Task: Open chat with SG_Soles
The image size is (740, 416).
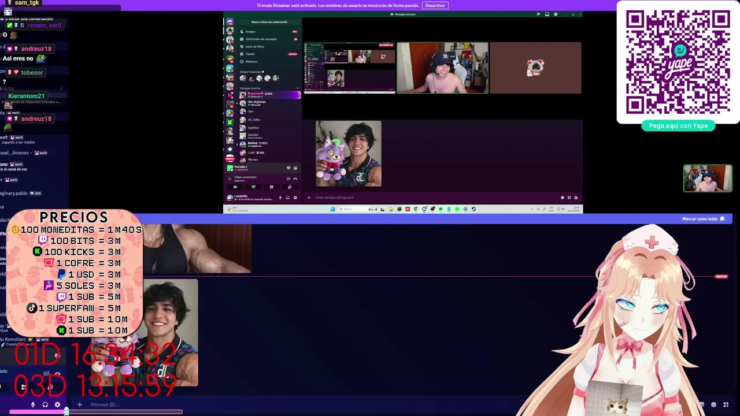Action: tap(269, 120)
